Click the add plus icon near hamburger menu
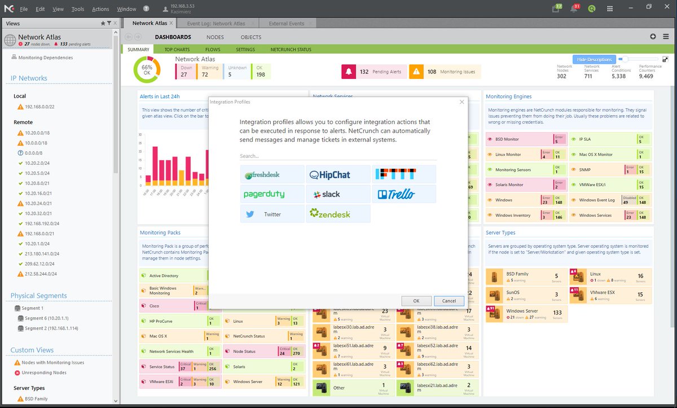The image size is (677, 408). tap(653, 37)
